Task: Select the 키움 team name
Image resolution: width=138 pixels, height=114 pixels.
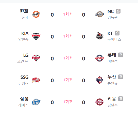Action: (112, 99)
